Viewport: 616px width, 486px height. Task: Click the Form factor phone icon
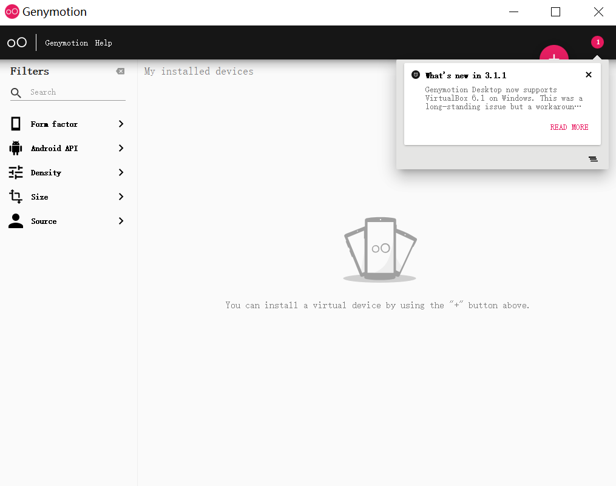pos(16,124)
